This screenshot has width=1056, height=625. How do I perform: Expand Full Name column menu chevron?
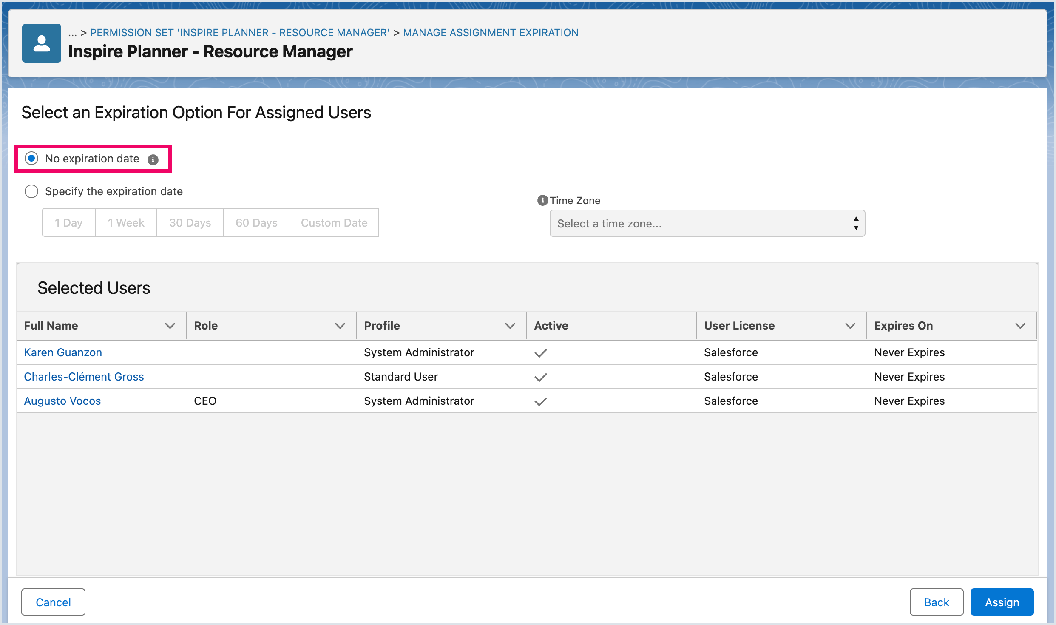coord(170,326)
